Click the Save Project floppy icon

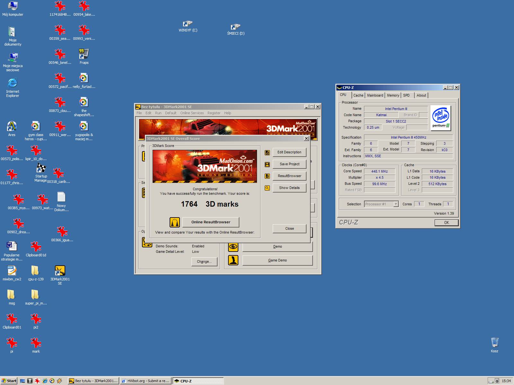pyautogui.click(x=267, y=164)
